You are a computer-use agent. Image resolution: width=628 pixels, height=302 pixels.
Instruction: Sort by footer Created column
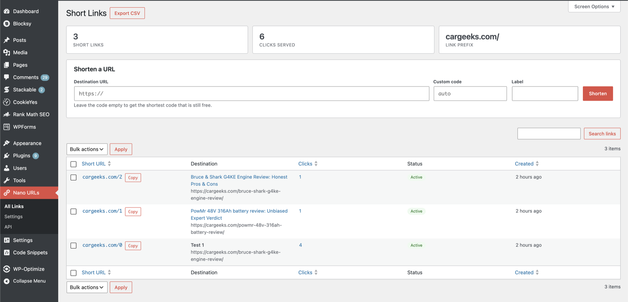coord(524,272)
